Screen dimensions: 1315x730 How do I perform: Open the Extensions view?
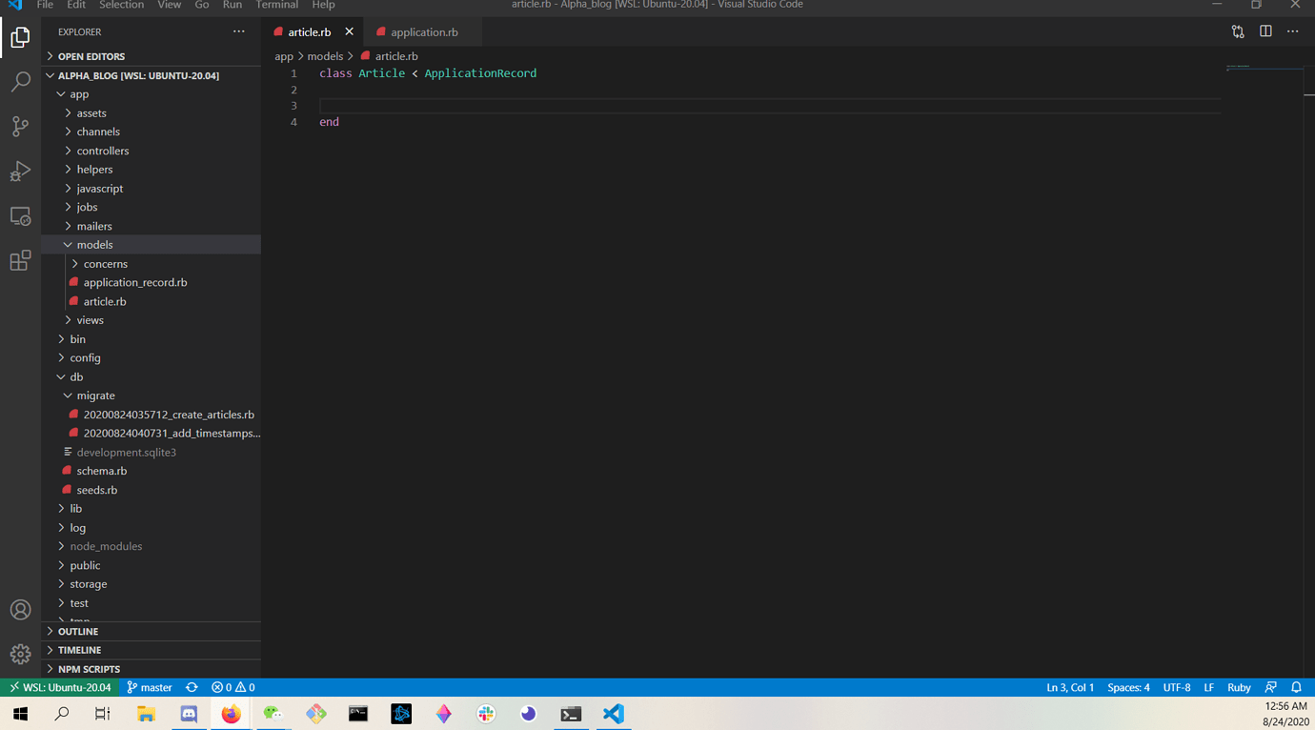(20, 261)
